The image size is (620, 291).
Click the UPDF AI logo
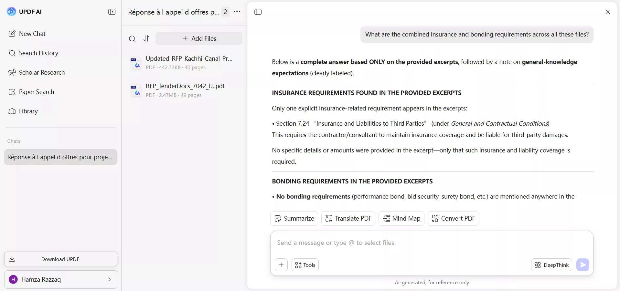pos(11,12)
